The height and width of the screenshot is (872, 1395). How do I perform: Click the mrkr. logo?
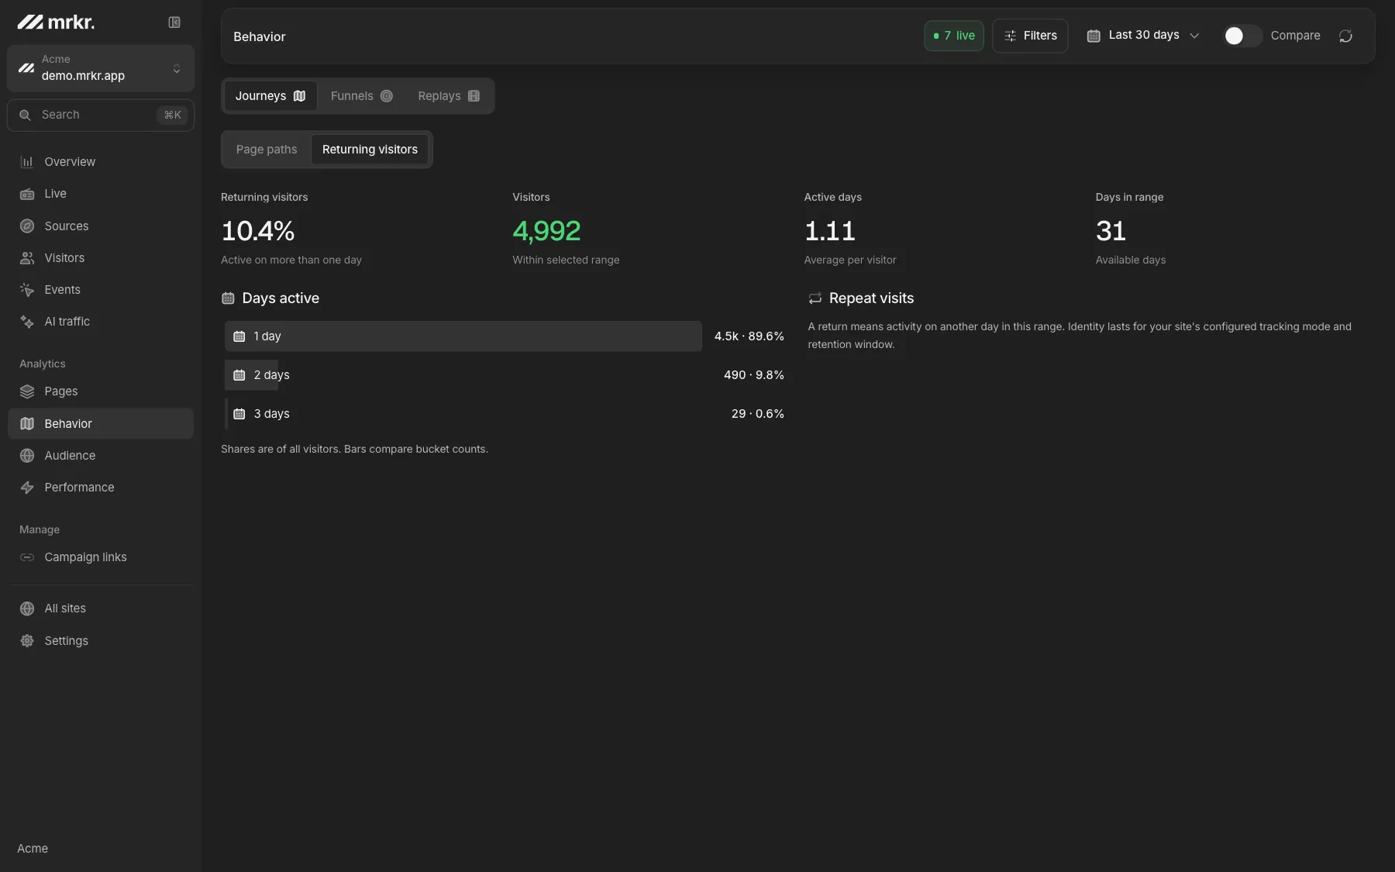point(56,22)
